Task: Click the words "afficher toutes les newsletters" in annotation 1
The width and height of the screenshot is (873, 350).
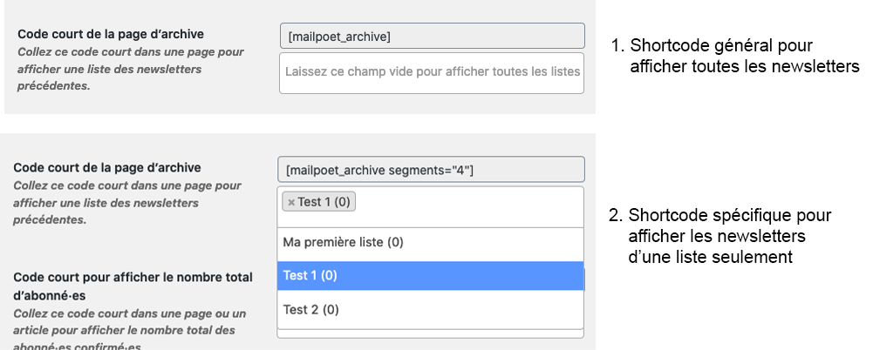Action: click(743, 66)
